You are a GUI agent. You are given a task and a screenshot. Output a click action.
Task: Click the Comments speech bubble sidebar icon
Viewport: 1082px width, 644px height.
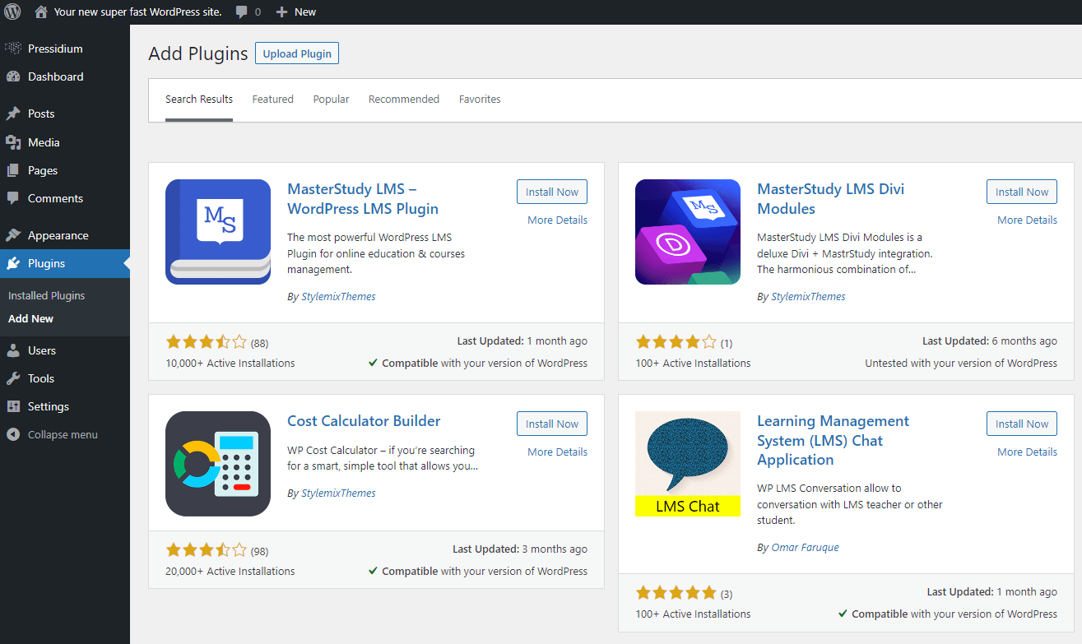(x=13, y=198)
